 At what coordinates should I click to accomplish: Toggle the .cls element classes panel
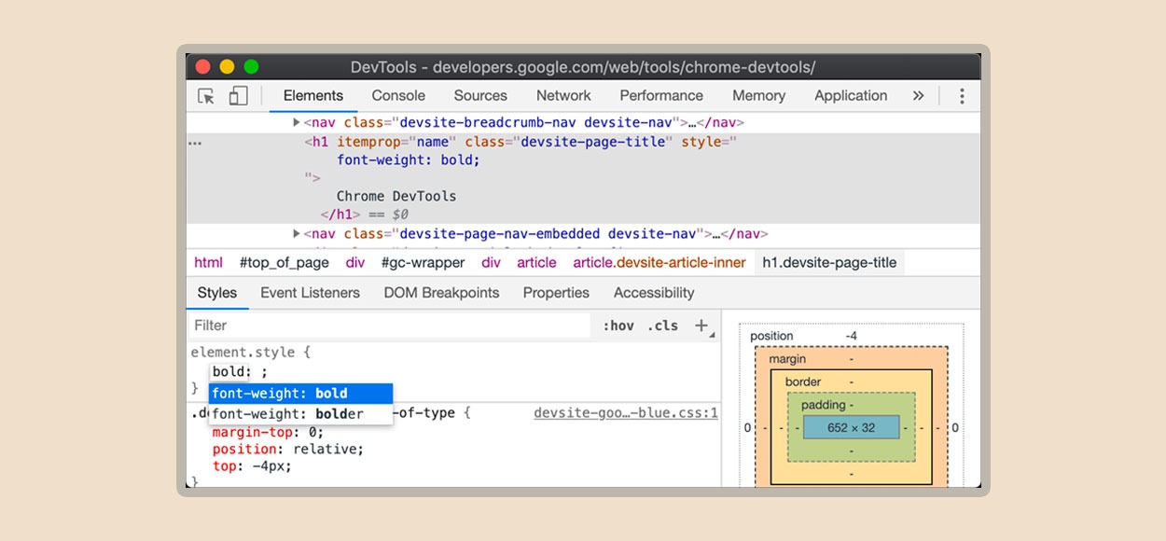tap(663, 326)
